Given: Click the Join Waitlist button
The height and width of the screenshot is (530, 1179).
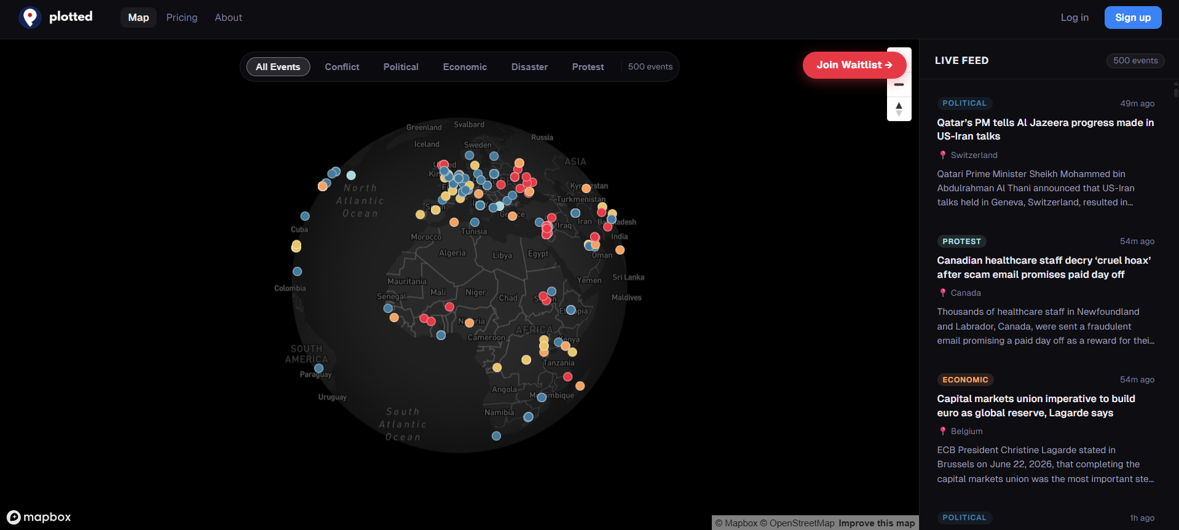Looking at the screenshot, I should coord(854,65).
